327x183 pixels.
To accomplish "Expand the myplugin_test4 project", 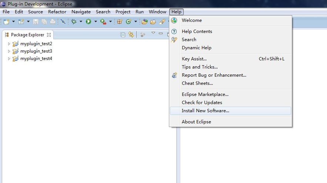I will 9,59.
